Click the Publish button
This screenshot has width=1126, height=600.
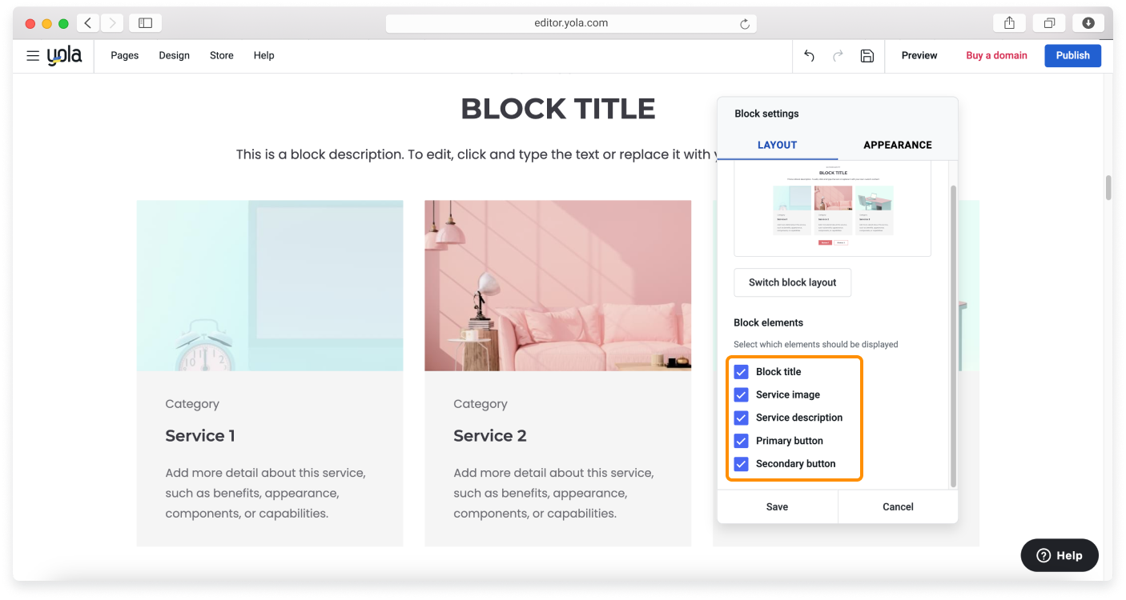coord(1072,55)
